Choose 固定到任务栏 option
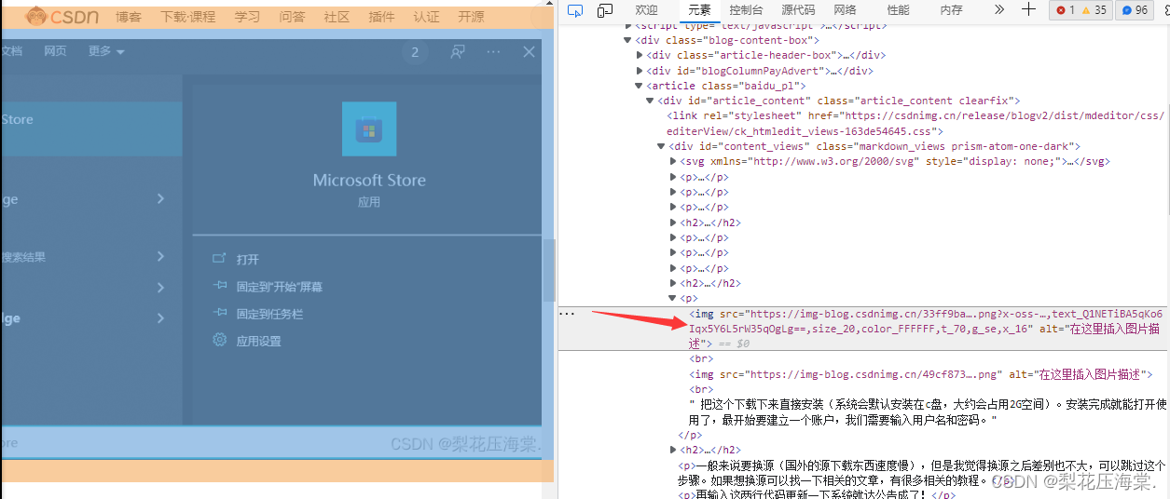The height and width of the screenshot is (499, 1170). (x=269, y=314)
